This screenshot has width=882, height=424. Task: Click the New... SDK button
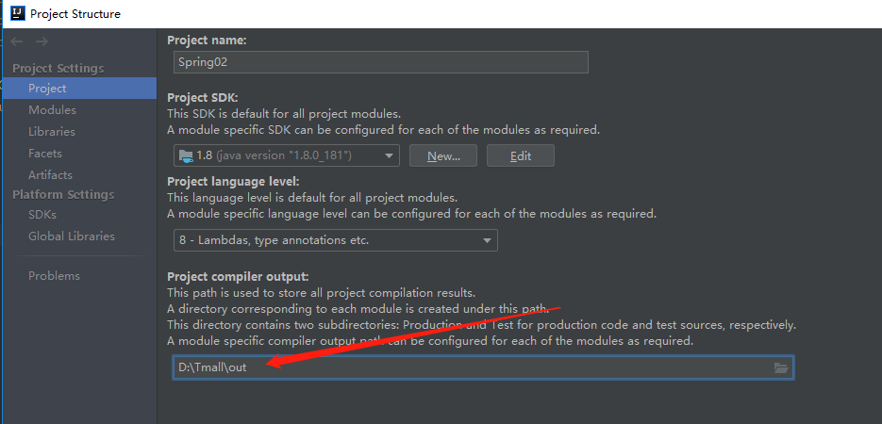(442, 155)
